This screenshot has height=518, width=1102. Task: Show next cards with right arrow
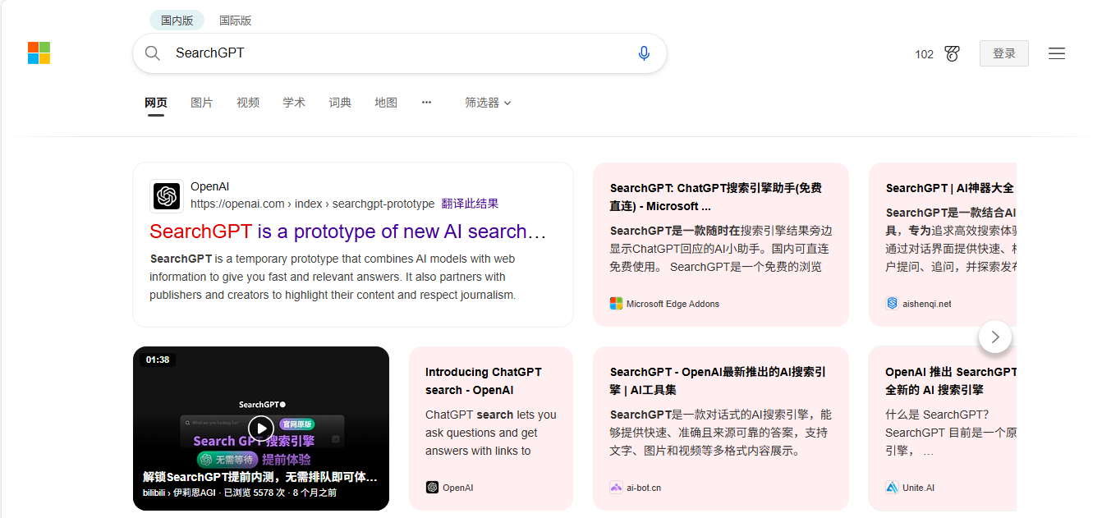[995, 337]
